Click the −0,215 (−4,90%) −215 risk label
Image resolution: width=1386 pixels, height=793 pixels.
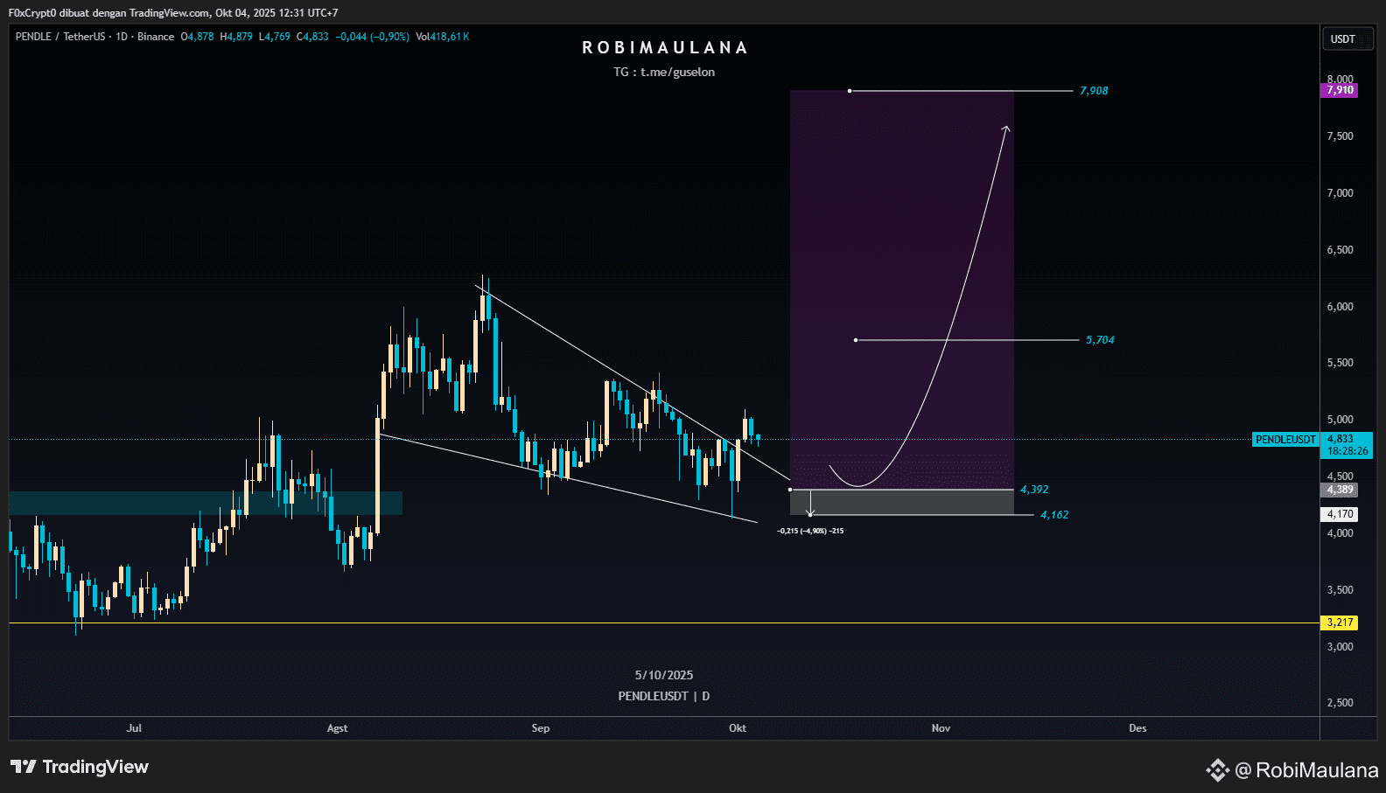point(810,531)
